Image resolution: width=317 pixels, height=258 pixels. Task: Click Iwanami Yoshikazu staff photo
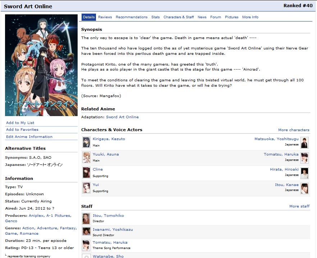coord(86,231)
